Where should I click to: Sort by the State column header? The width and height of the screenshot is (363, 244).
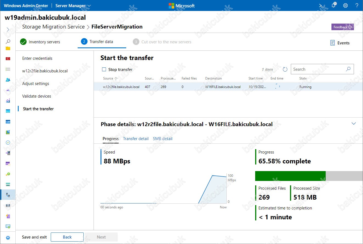(303, 78)
